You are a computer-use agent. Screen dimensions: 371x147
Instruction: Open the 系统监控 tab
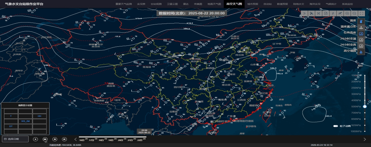coord(347,4)
